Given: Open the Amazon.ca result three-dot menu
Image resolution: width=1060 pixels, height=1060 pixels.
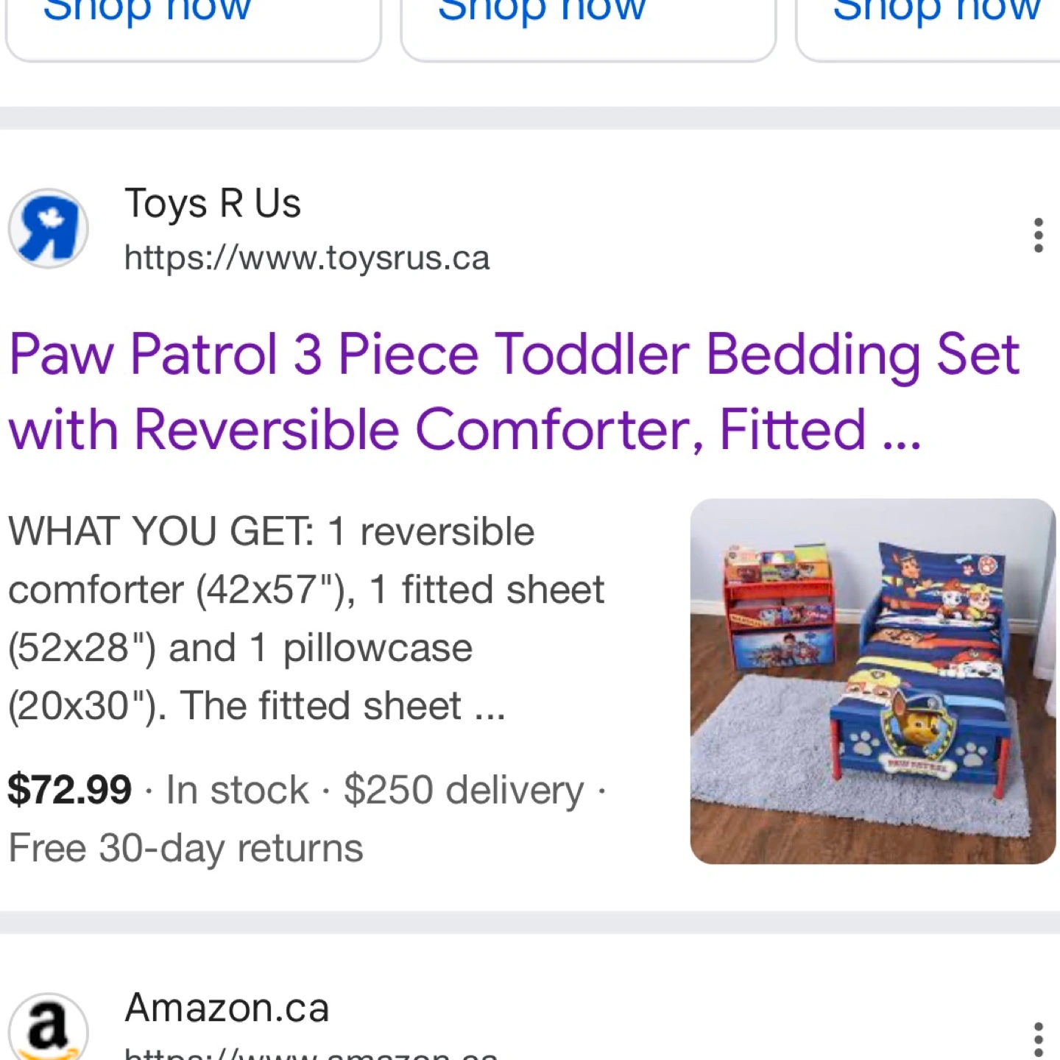Looking at the screenshot, I should coord(1038,1038).
